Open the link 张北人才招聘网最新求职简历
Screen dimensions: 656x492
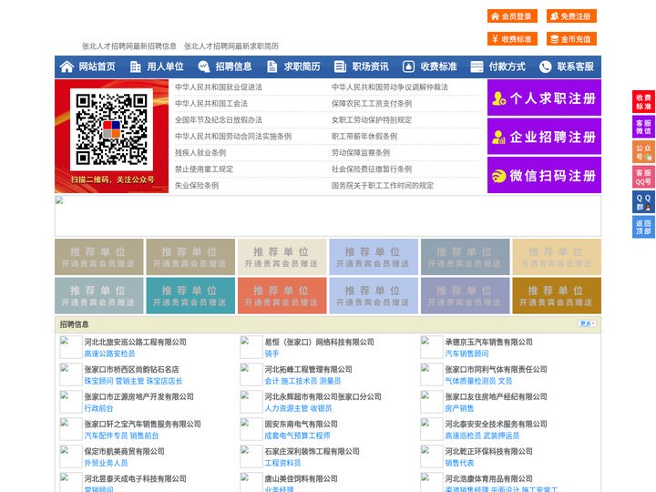tap(231, 46)
